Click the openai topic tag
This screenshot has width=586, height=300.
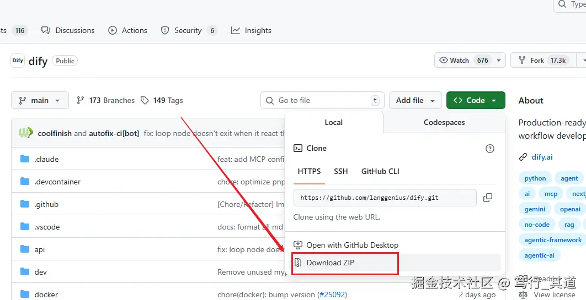coord(570,209)
